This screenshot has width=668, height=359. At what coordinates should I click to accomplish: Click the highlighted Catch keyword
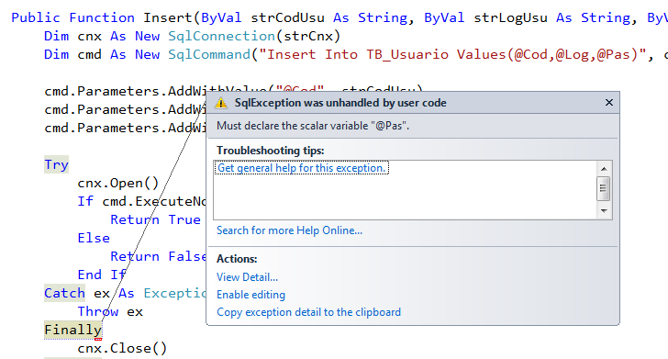[65, 293]
